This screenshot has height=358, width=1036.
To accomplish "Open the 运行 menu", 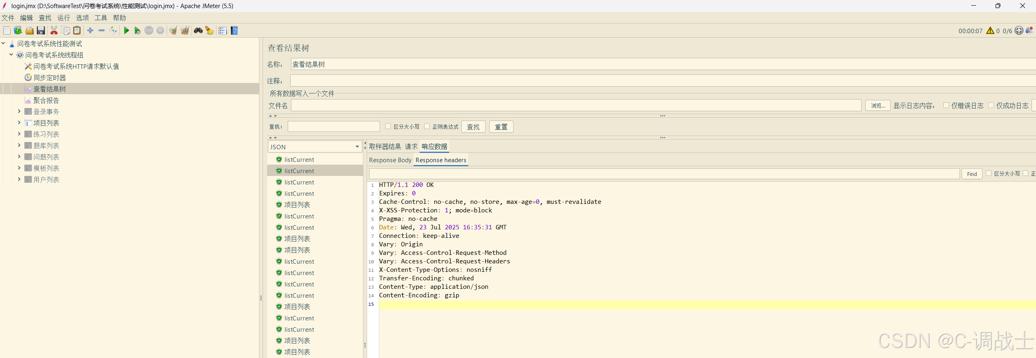I will tap(64, 18).
